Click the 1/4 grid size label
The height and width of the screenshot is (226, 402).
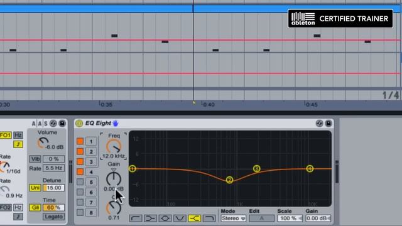(x=391, y=95)
